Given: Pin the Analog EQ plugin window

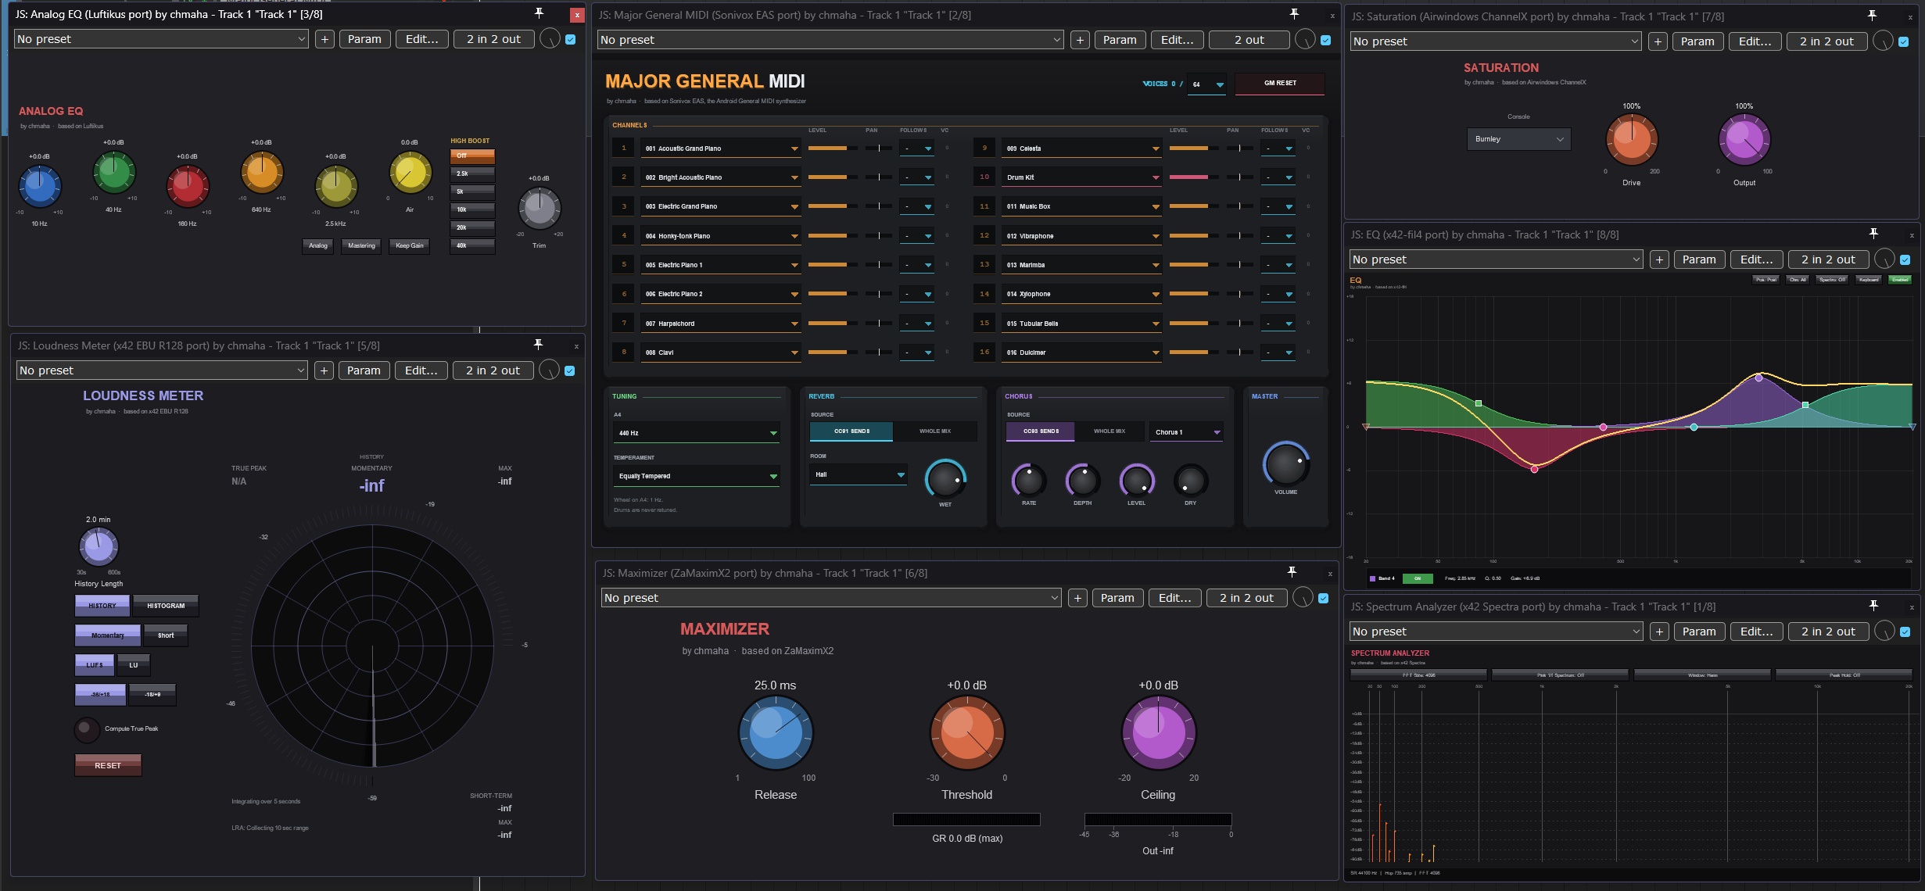Looking at the screenshot, I should (539, 13).
